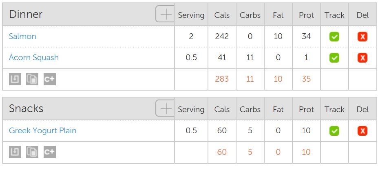This screenshot has width=378, height=169.
Task: Open the Salmon food link
Action: pyautogui.click(x=22, y=37)
